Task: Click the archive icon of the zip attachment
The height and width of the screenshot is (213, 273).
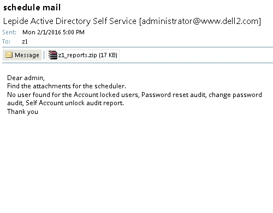Action: pyautogui.click(x=53, y=55)
